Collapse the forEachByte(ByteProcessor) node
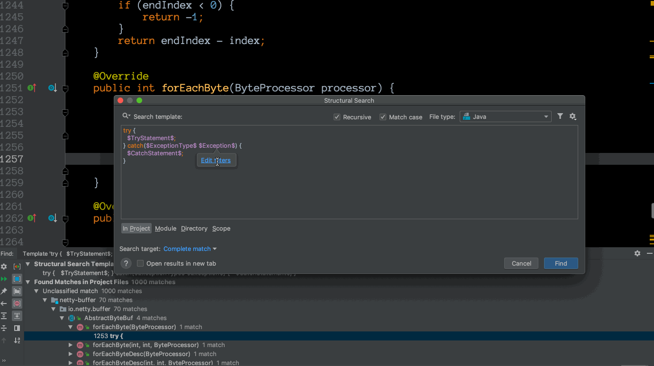Image resolution: width=654 pixels, height=366 pixels. click(71, 327)
